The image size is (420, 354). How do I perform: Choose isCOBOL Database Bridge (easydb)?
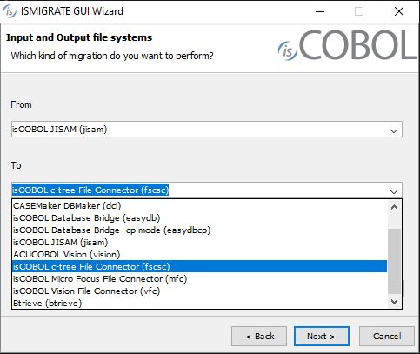(x=199, y=218)
